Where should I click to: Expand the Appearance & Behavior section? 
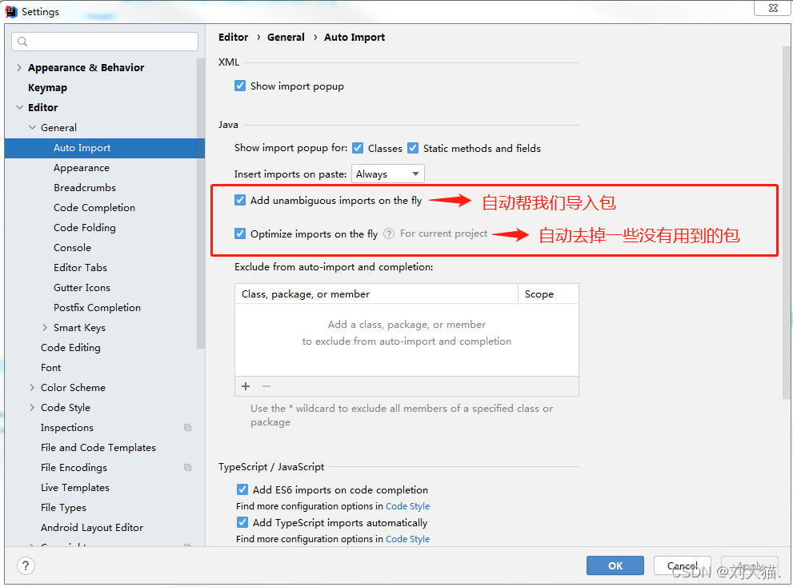tap(19, 67)
